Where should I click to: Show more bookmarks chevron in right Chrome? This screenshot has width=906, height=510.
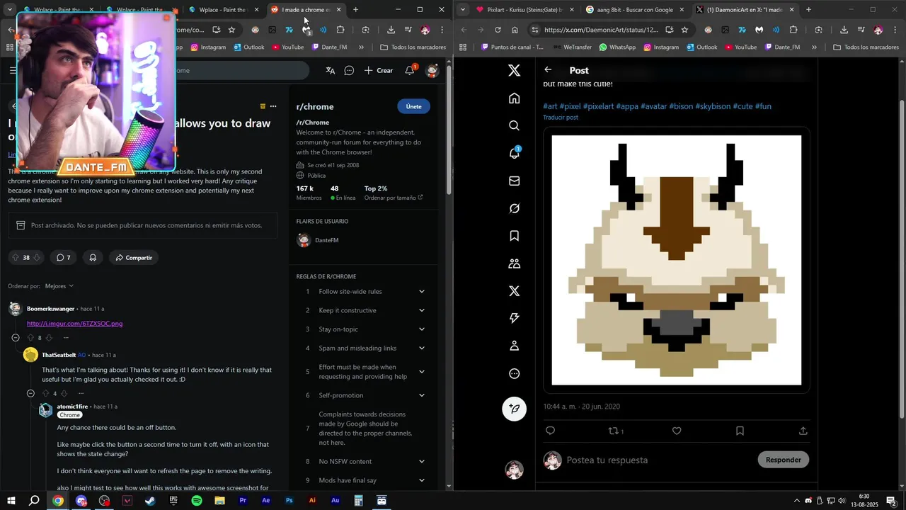click(814, 47)
